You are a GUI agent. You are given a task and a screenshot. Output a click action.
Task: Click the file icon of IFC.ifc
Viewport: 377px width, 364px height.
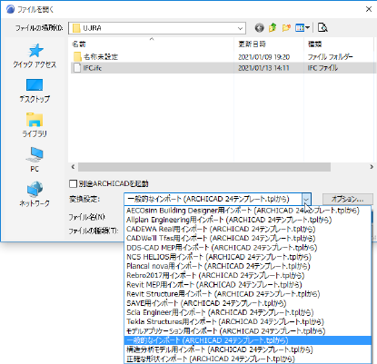point(77,68)
